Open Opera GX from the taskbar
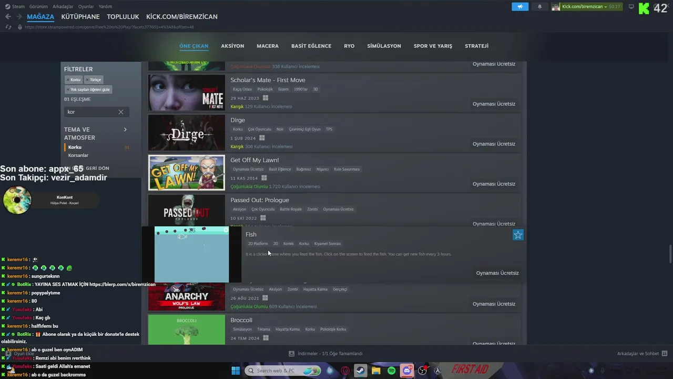Screen dimensions: 673x379 click(345, 371)
